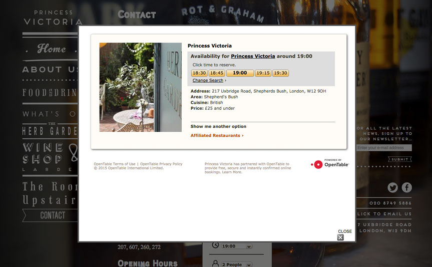Open the Facebook icon link
The height and width of the screenshot is (267, 432).
tap(406, 187)
